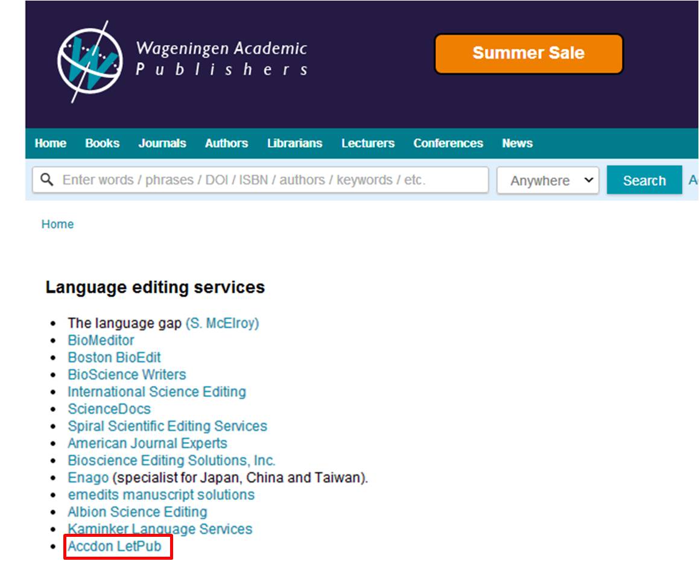Open the Anywhere search scope dropdown
The image size is (699, 570).
point(548,180)
